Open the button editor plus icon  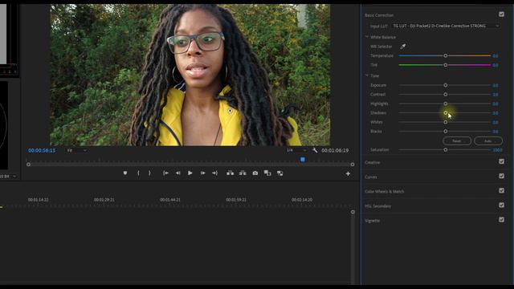(348, 173)
